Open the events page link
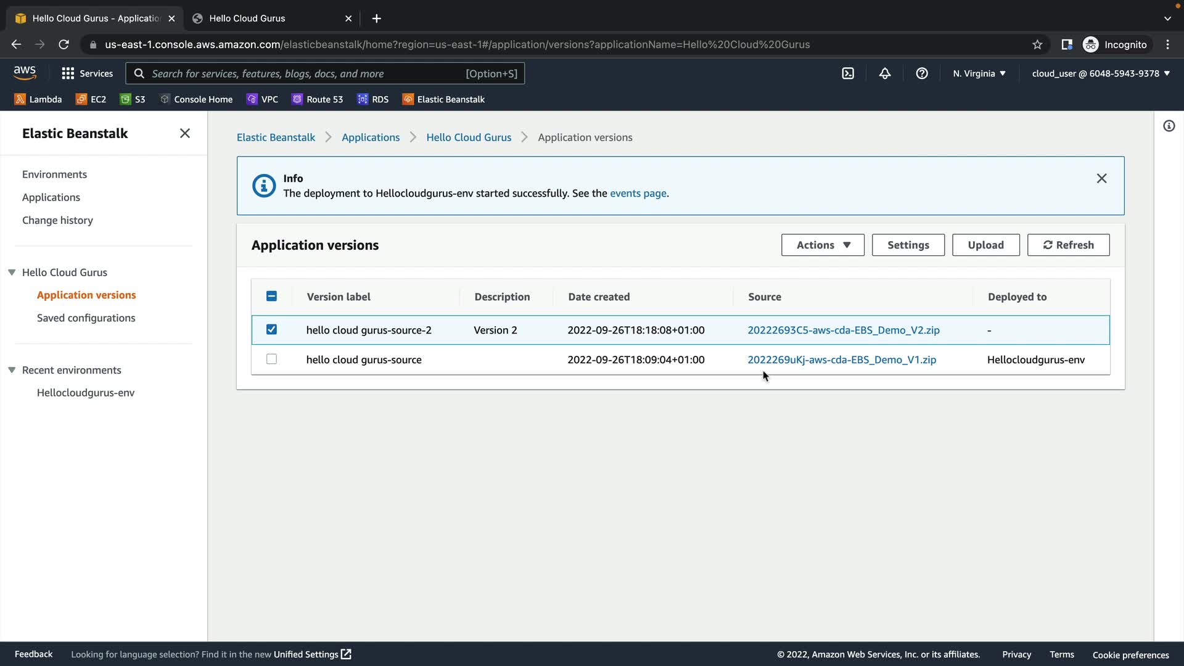The width and height of the screenshot is (1184, 666). (638, 193)
